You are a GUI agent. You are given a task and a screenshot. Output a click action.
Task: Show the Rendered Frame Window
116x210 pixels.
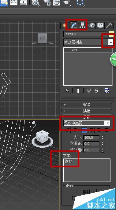57,3
